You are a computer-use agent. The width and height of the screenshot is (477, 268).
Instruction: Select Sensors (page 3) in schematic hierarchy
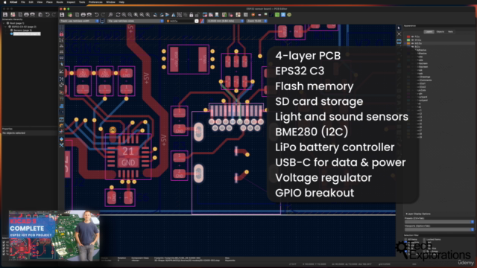[x=22, y=31]
